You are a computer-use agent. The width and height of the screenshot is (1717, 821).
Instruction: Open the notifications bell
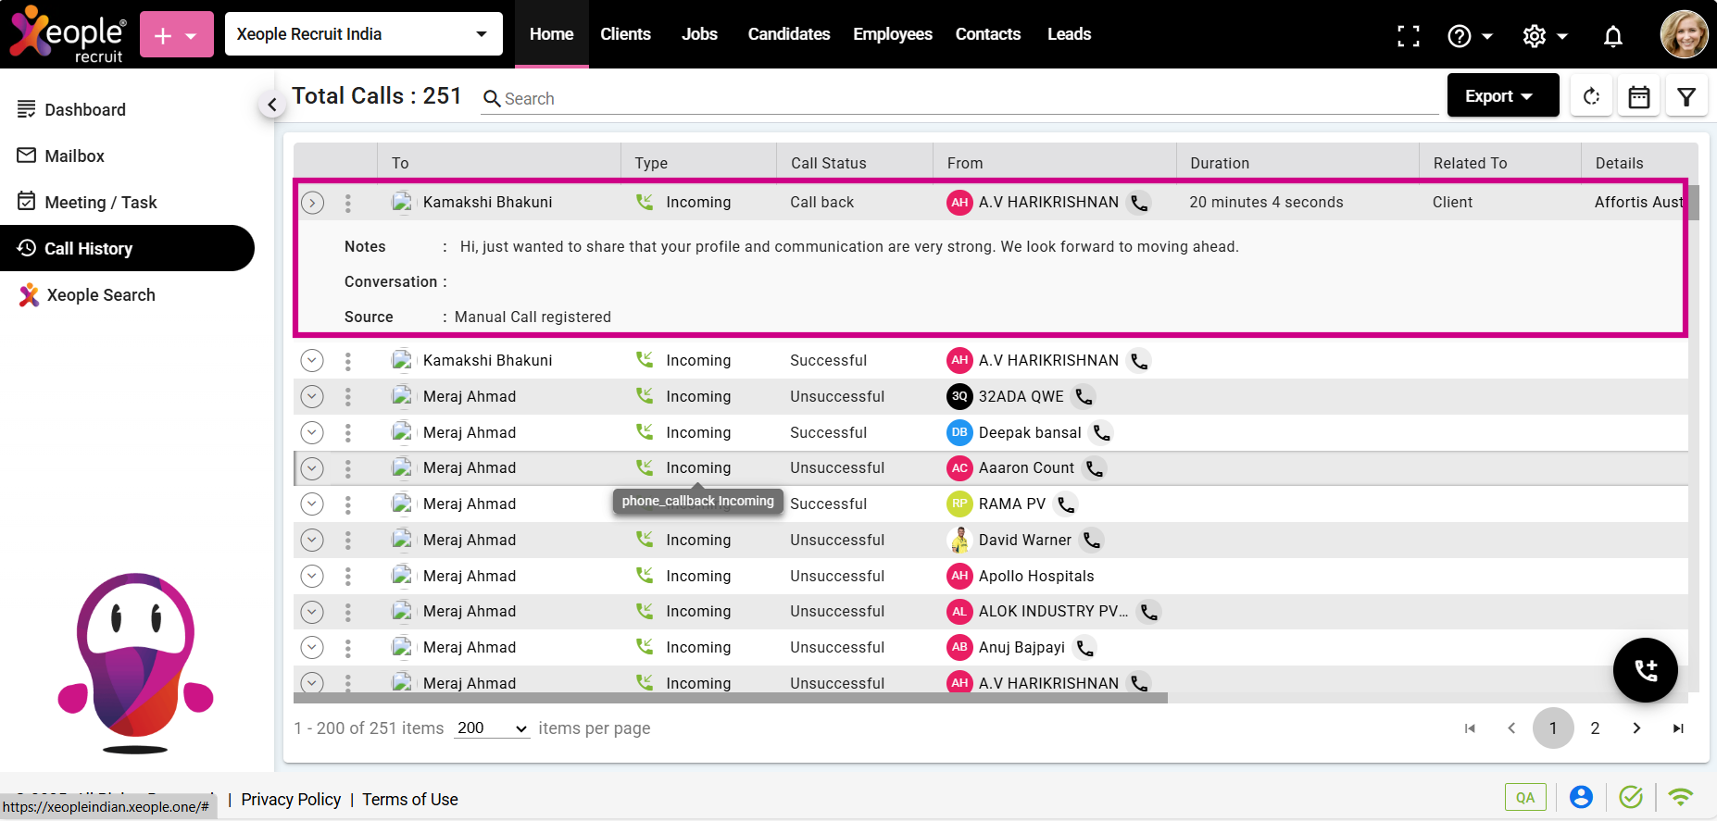coord(1612,36)
